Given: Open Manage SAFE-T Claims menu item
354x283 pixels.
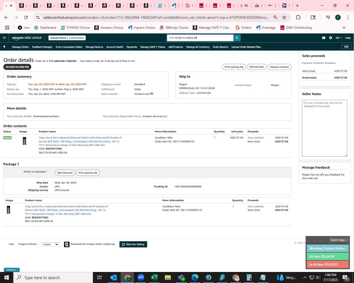Looking at the screenshot, I should pyautogui.click(x=153, y=47).
